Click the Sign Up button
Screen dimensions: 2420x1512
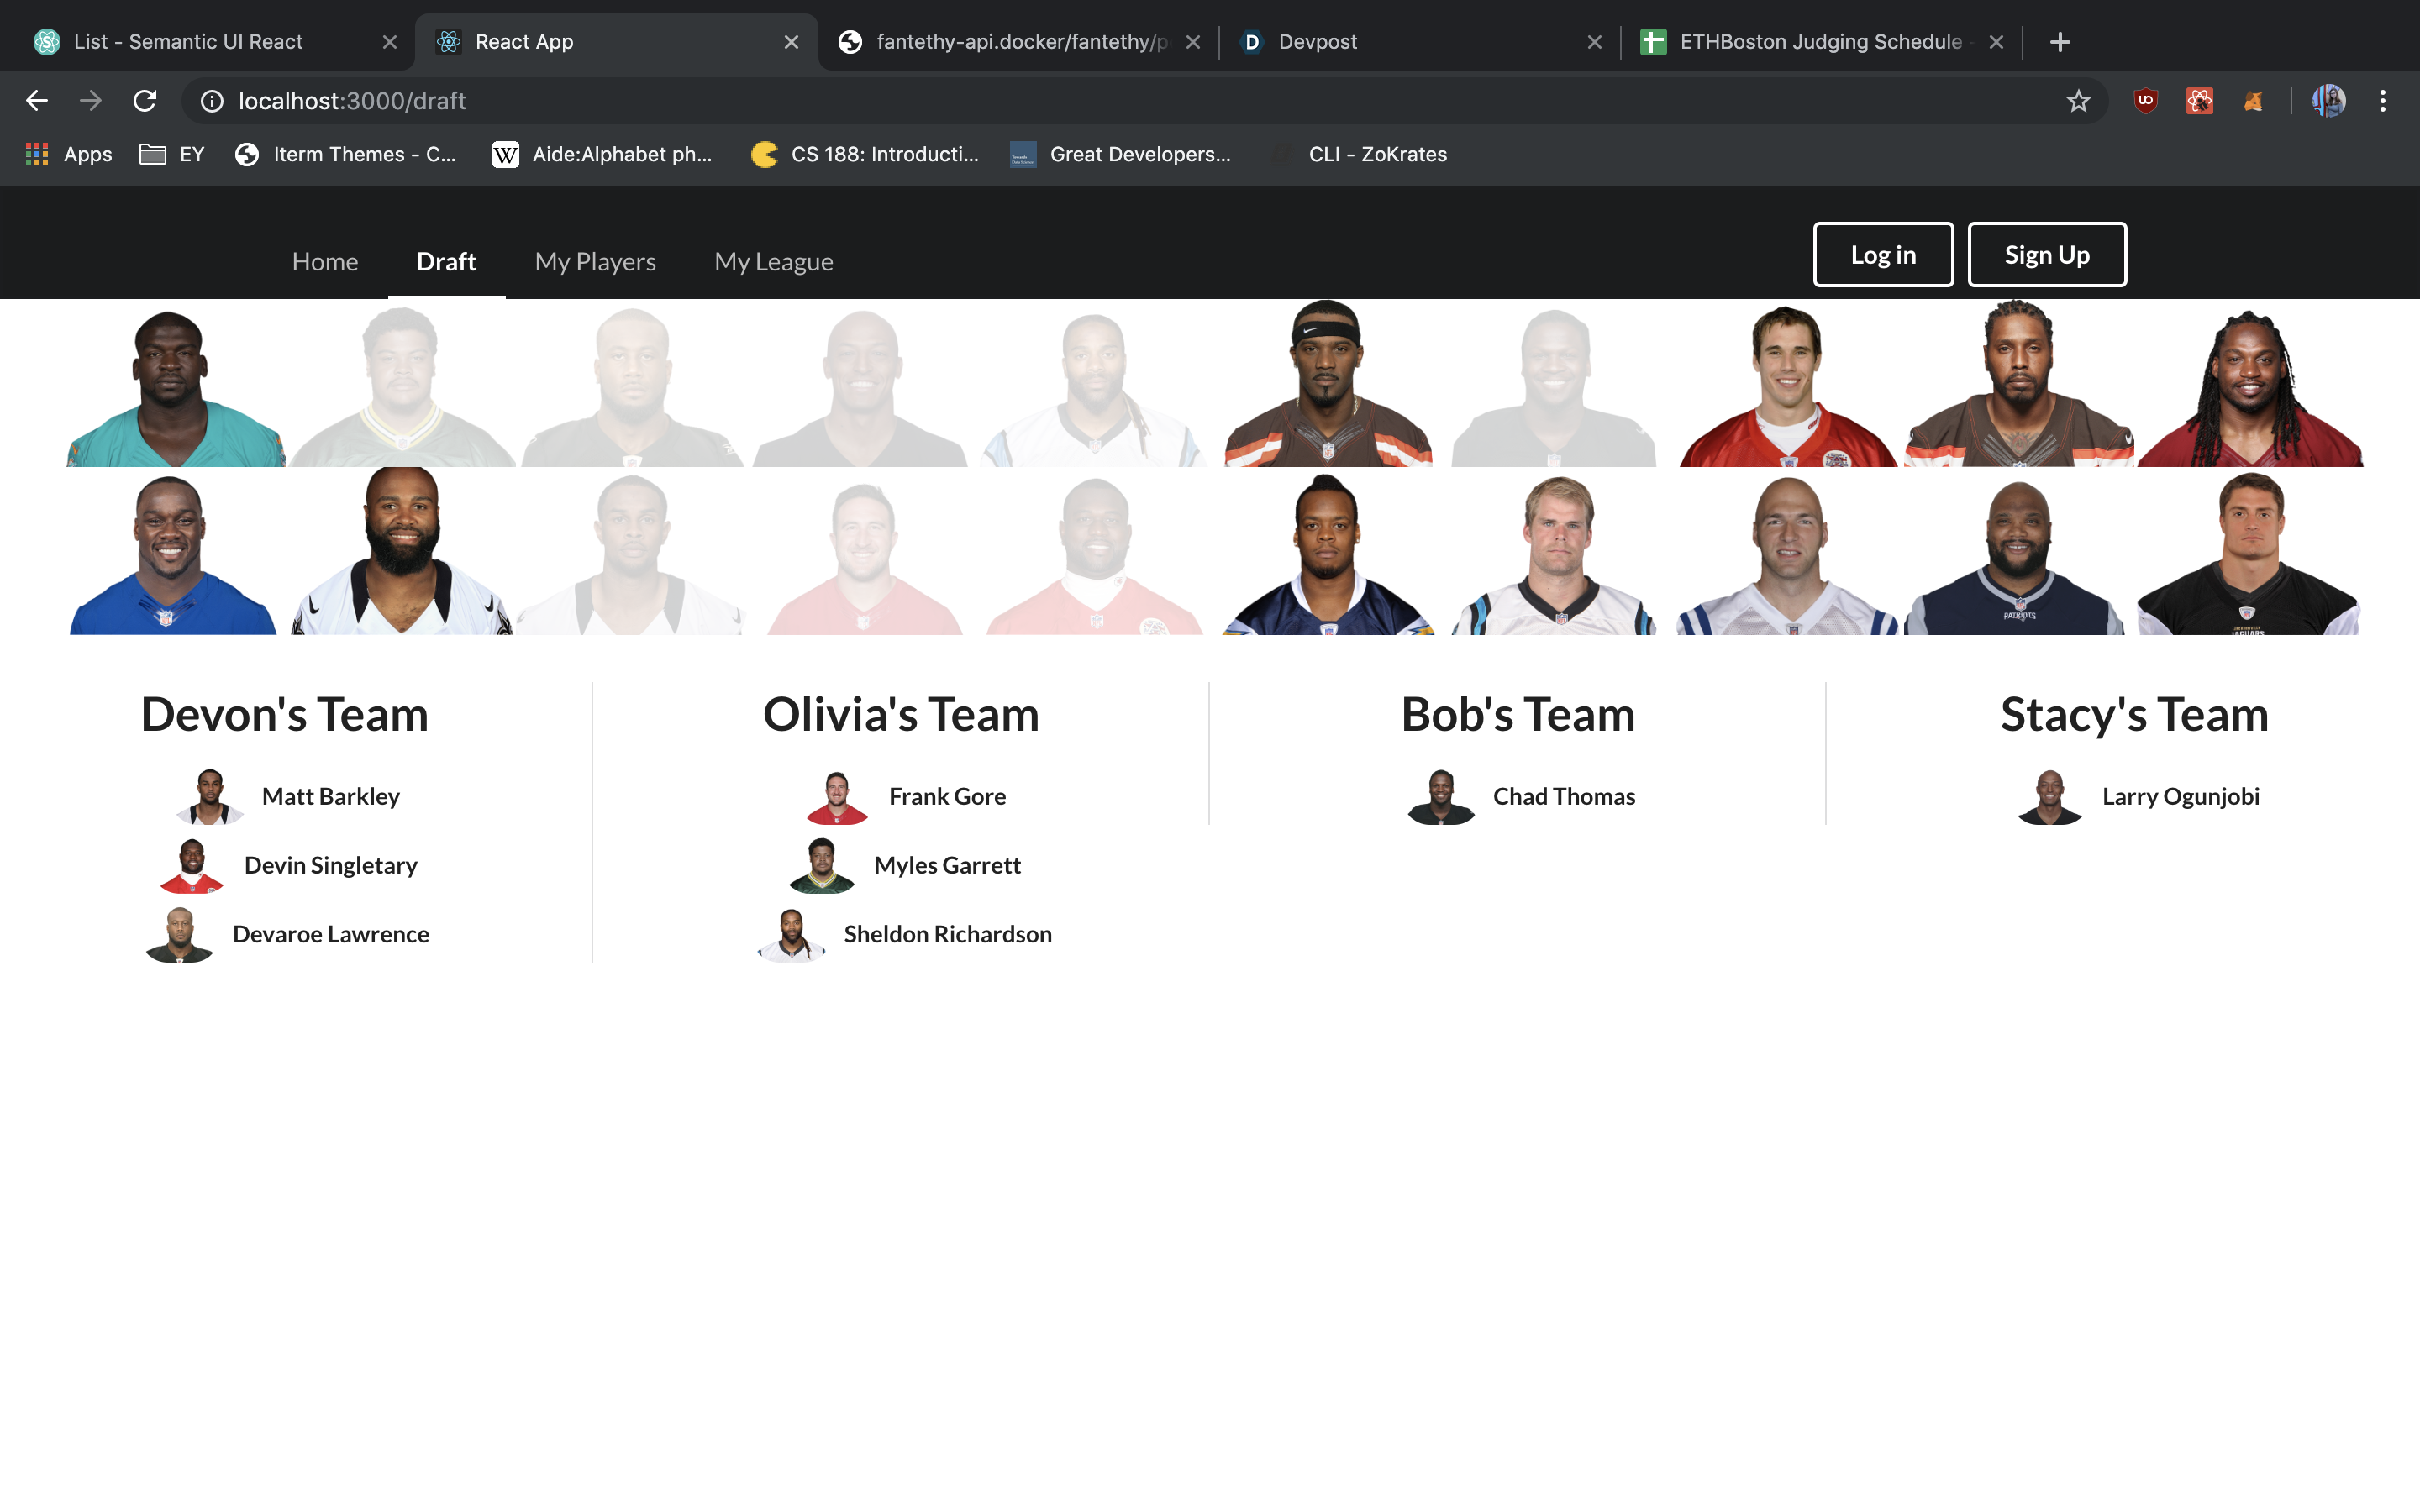click(2046, 254)
